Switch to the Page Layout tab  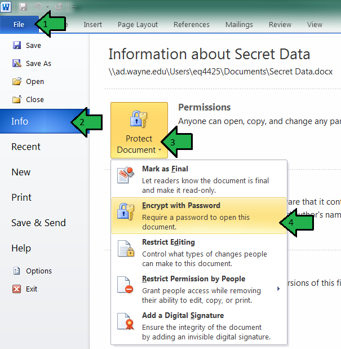[139, 24]
